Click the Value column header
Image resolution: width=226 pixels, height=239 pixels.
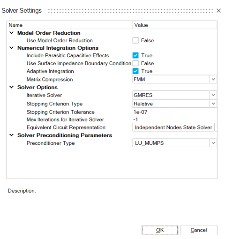175,25
